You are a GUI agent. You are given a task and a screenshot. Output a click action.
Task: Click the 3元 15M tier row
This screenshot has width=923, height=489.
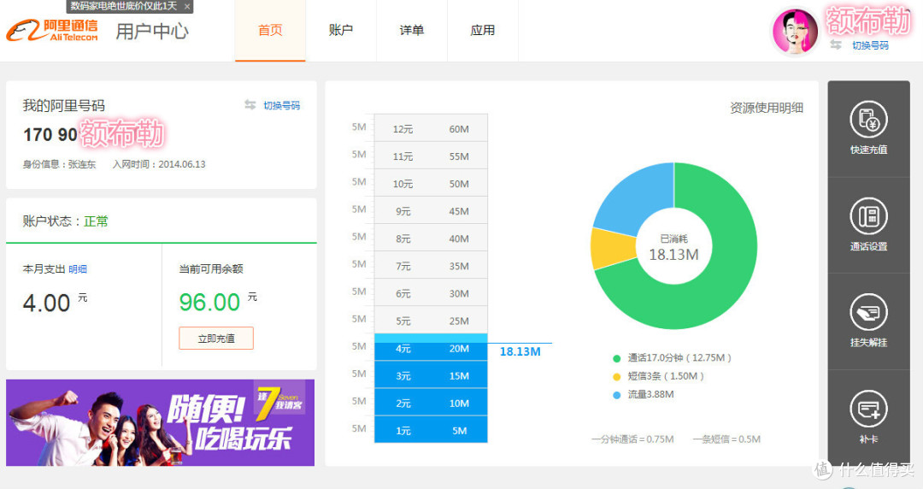coord(431,374)
